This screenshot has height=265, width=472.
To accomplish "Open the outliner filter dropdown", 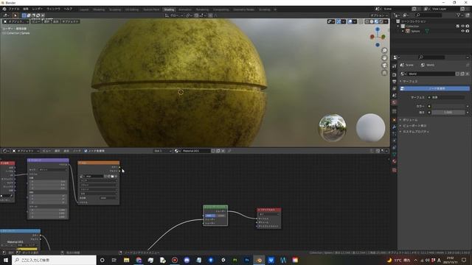I will tap(459, 15).
